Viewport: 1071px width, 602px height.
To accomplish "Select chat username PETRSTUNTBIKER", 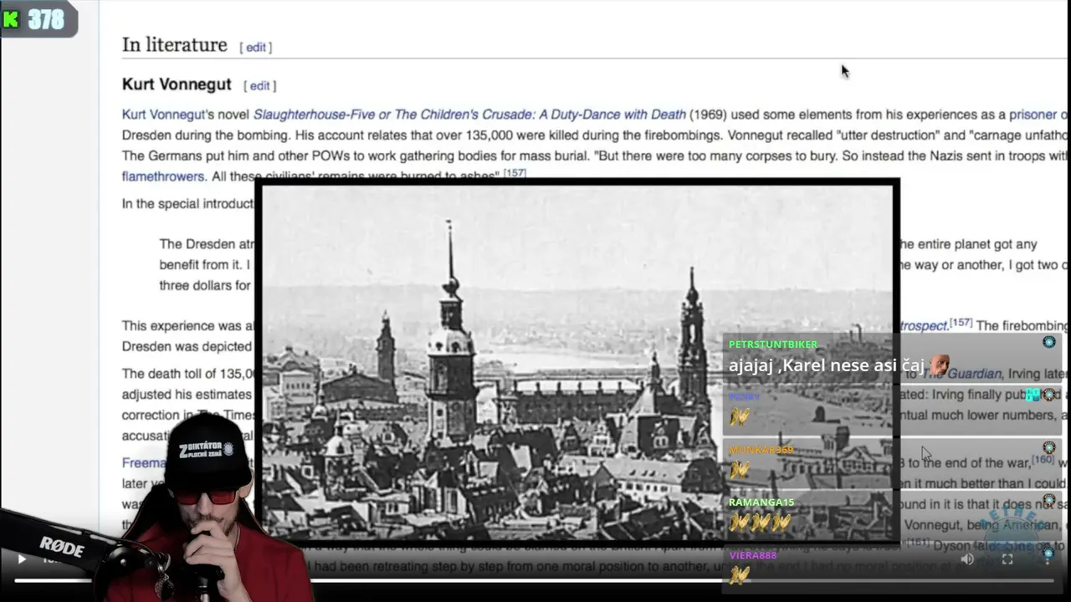I will (x=772, y=344).
